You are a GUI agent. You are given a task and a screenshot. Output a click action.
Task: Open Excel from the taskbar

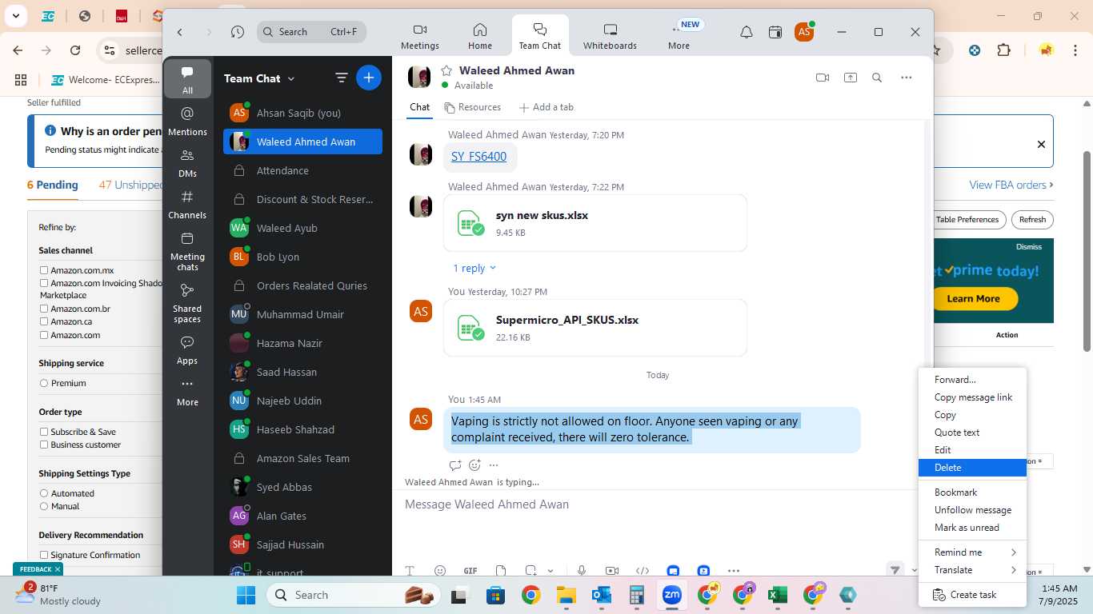pos(776,595)
